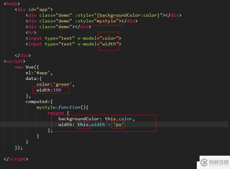Click the backgroundColor: this.color line

tap(96, 119)
